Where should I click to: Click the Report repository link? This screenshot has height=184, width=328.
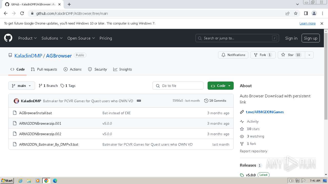click(x=253, y=151)
